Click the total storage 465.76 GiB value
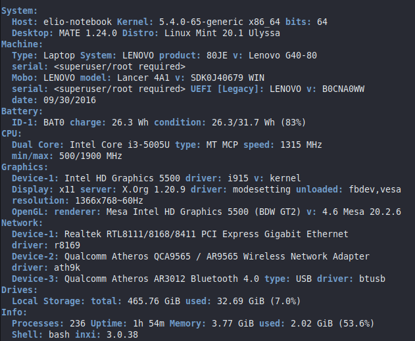Image resolution: width=415 pixels, height=341 pixels. [x=146, y=300]
